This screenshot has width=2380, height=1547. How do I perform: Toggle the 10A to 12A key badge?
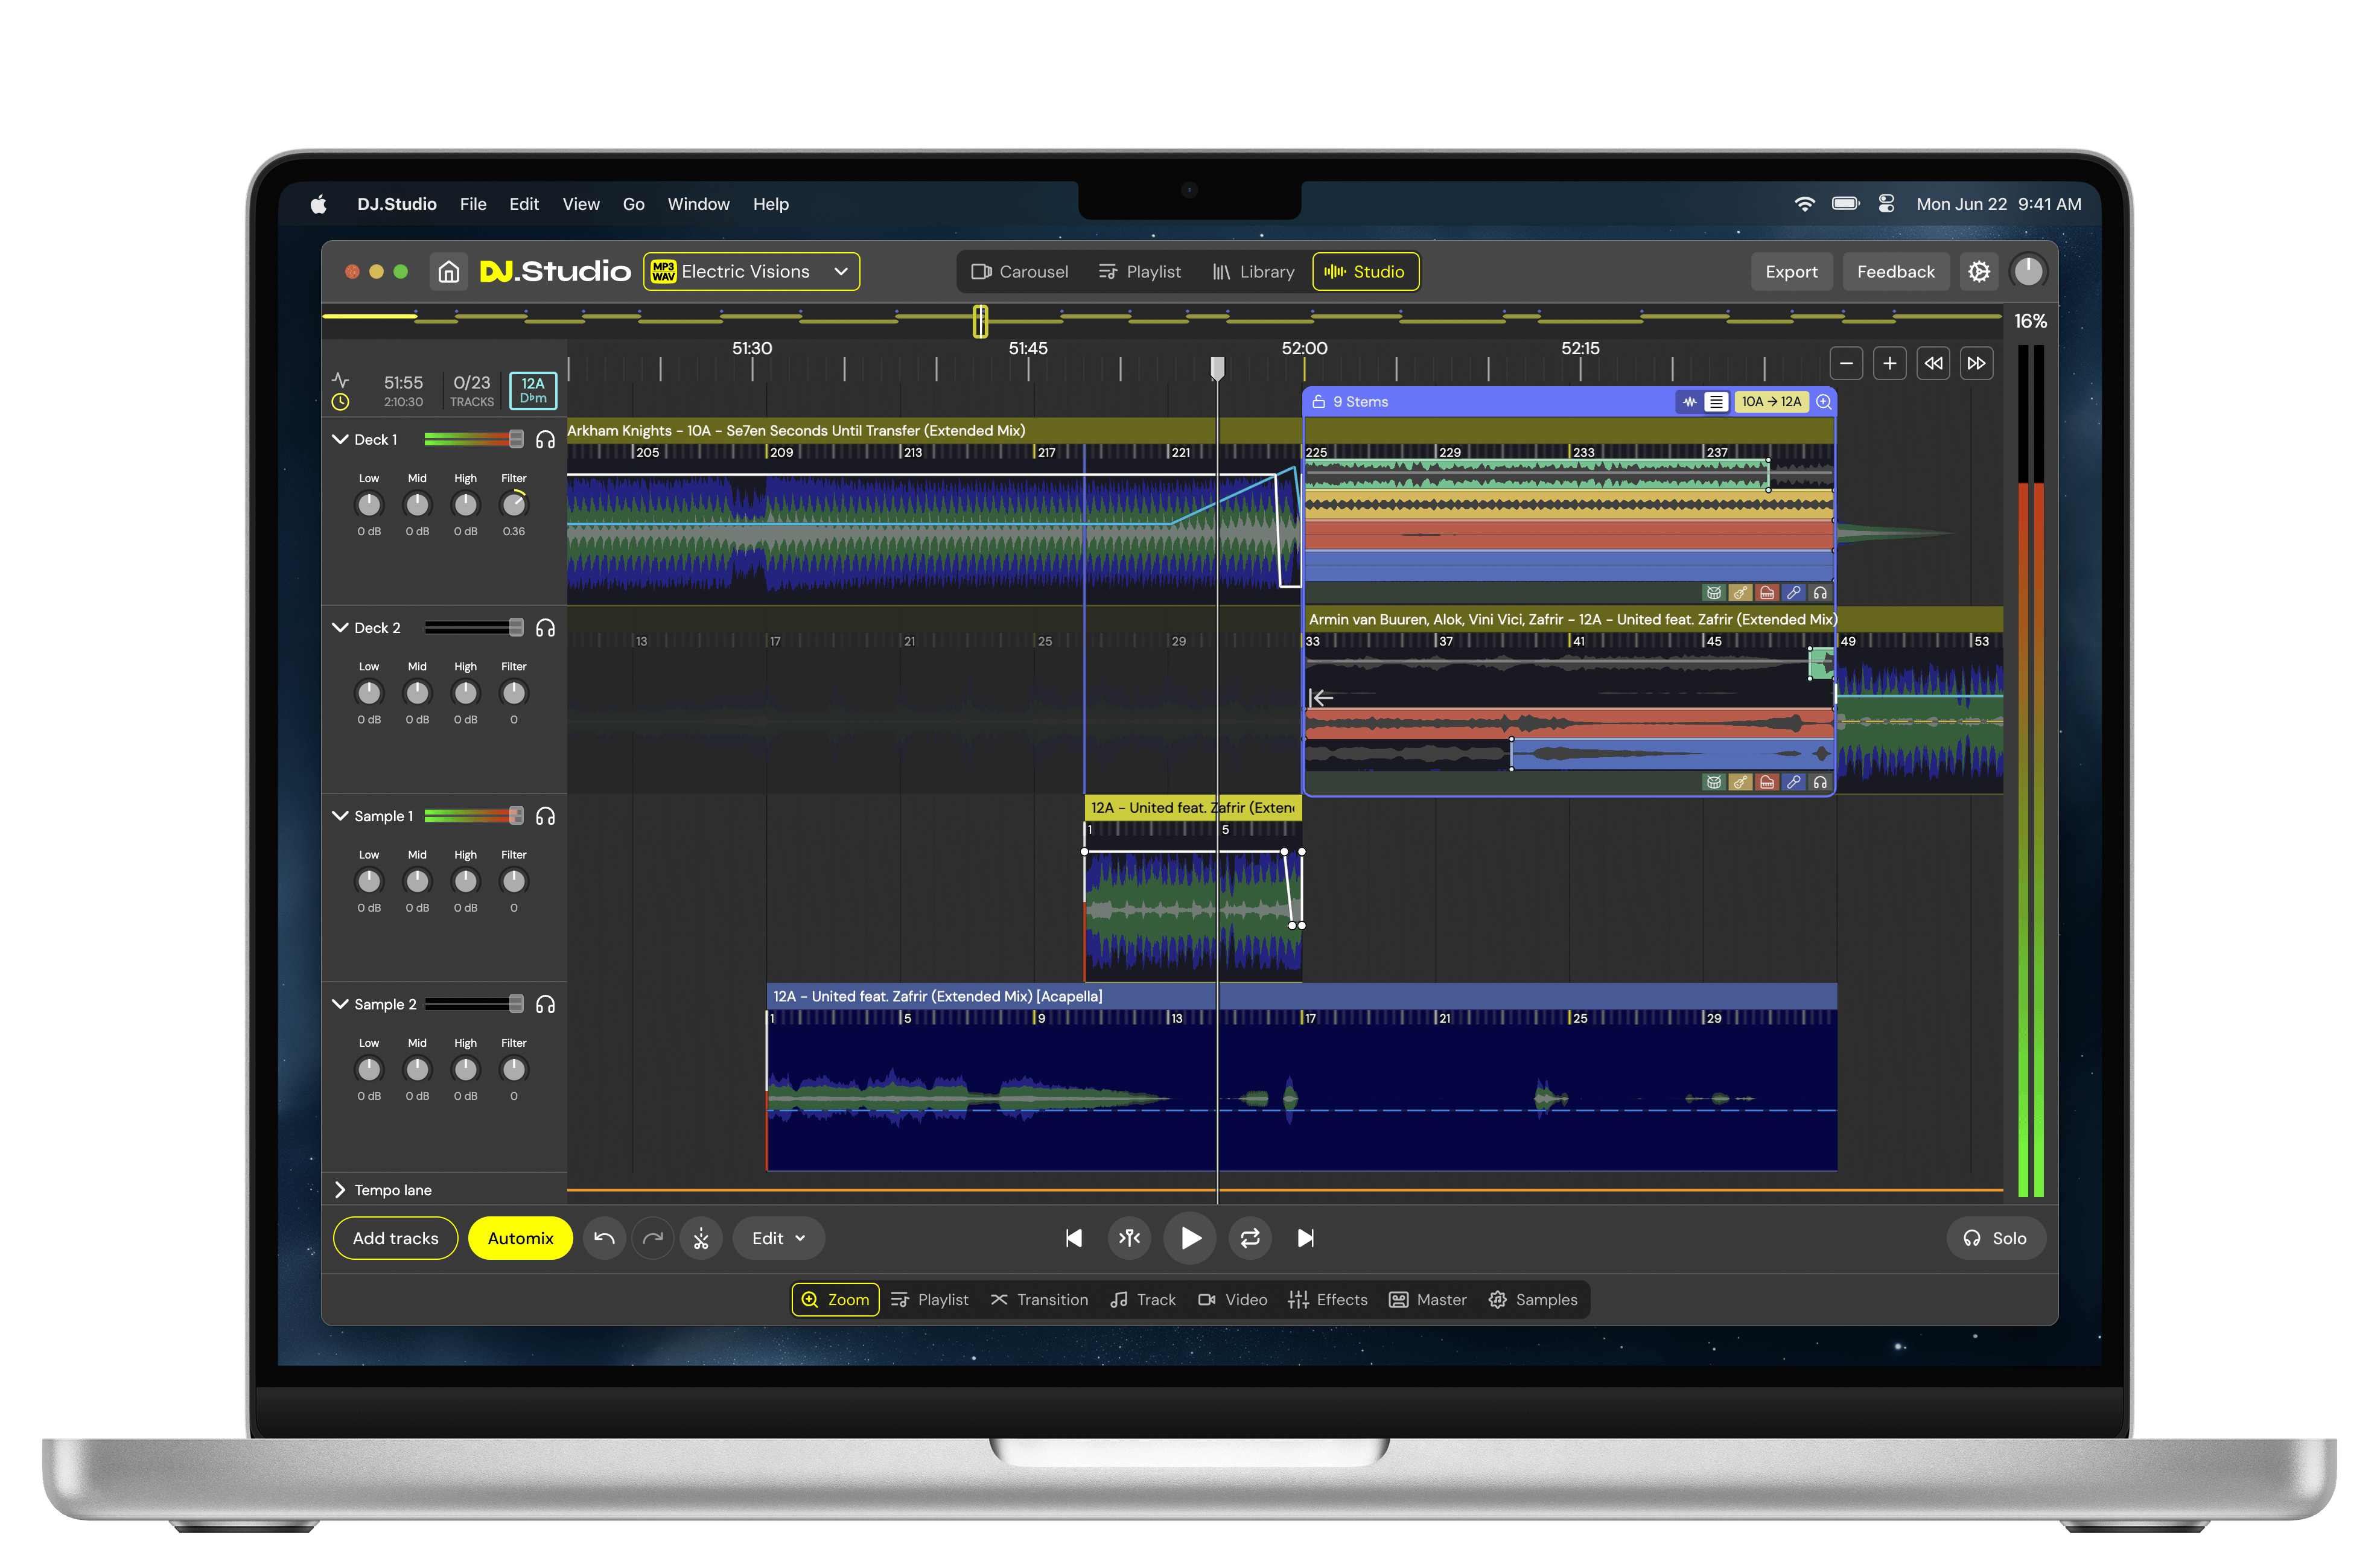point(1772,401)
